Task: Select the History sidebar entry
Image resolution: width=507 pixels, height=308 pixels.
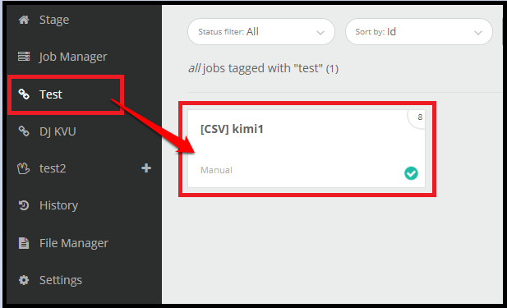Action: [x=59, y=205]
